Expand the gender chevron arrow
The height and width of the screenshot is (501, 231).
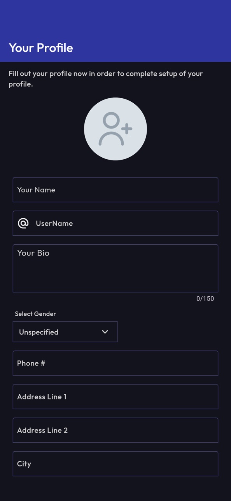point(105,332)
